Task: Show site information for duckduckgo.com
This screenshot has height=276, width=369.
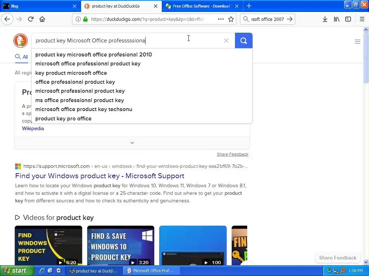Action: [x=78, y=19]
